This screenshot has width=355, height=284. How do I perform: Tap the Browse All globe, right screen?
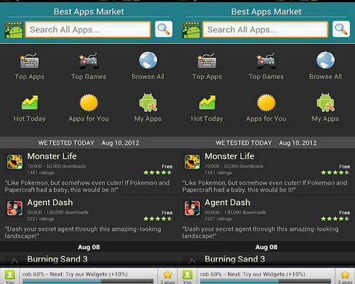coord(325,60)
